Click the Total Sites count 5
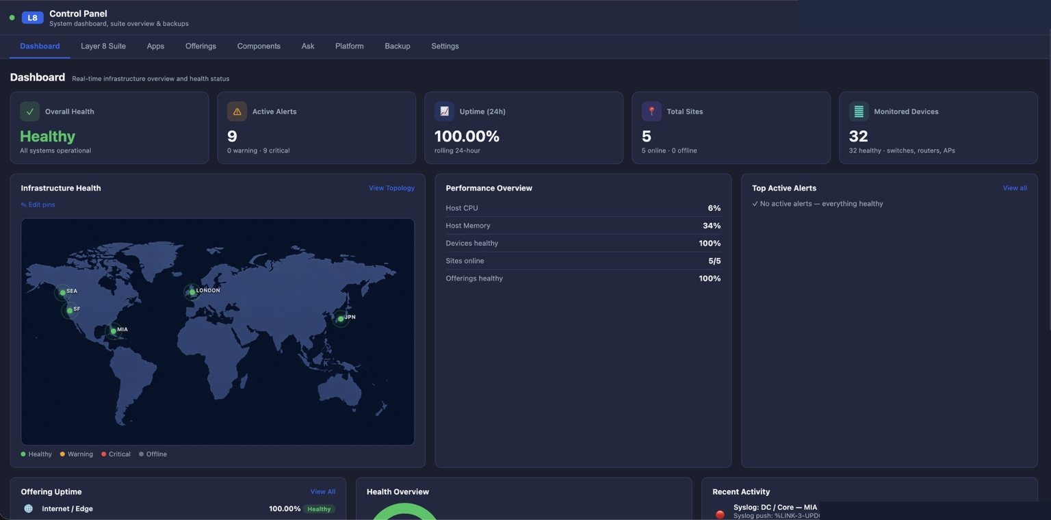The height and width of the screenshot is (520, 1051). coord(647,136)
